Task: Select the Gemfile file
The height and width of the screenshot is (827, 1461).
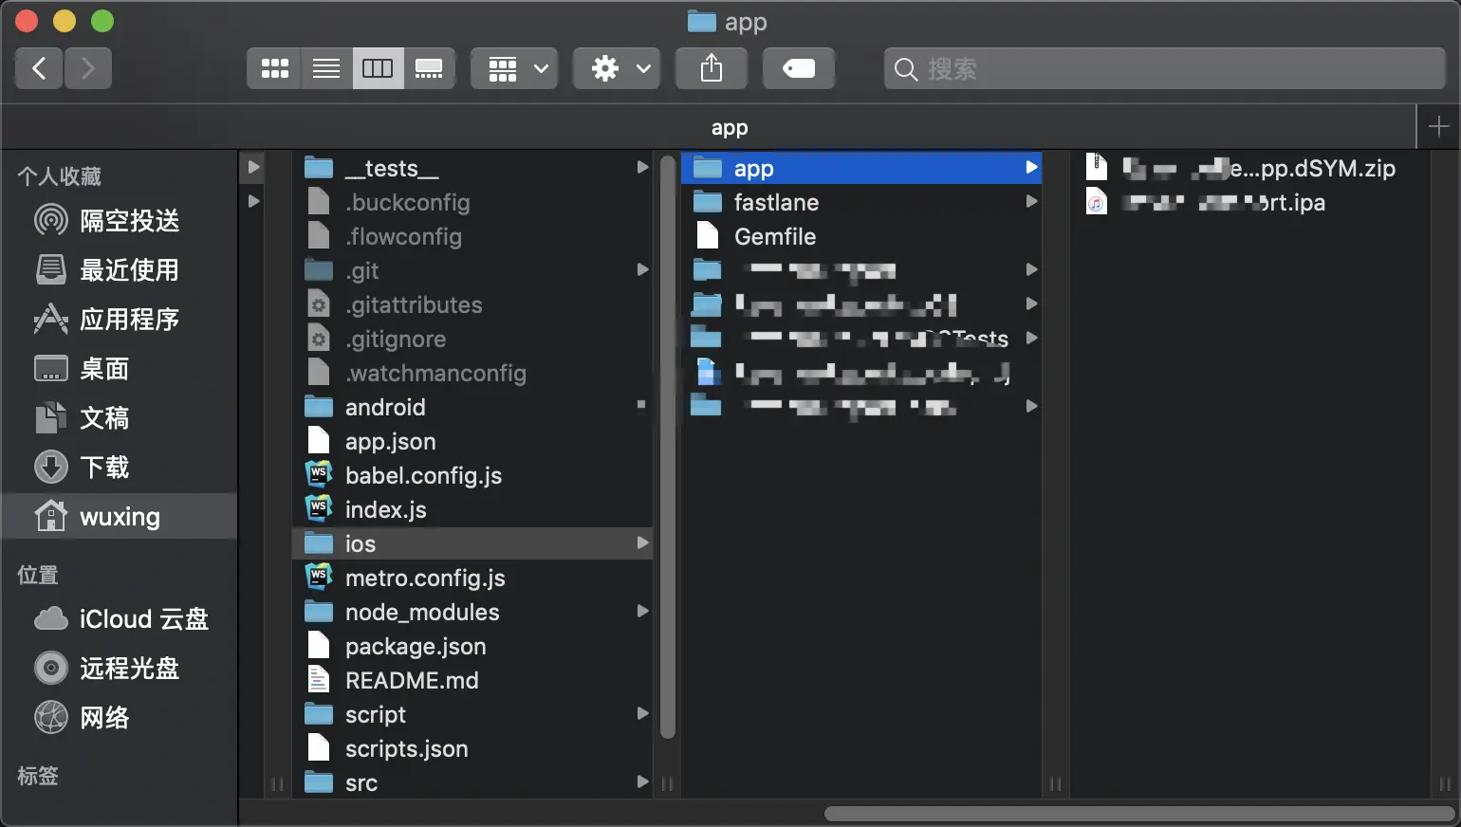Action: coord(861,236)
